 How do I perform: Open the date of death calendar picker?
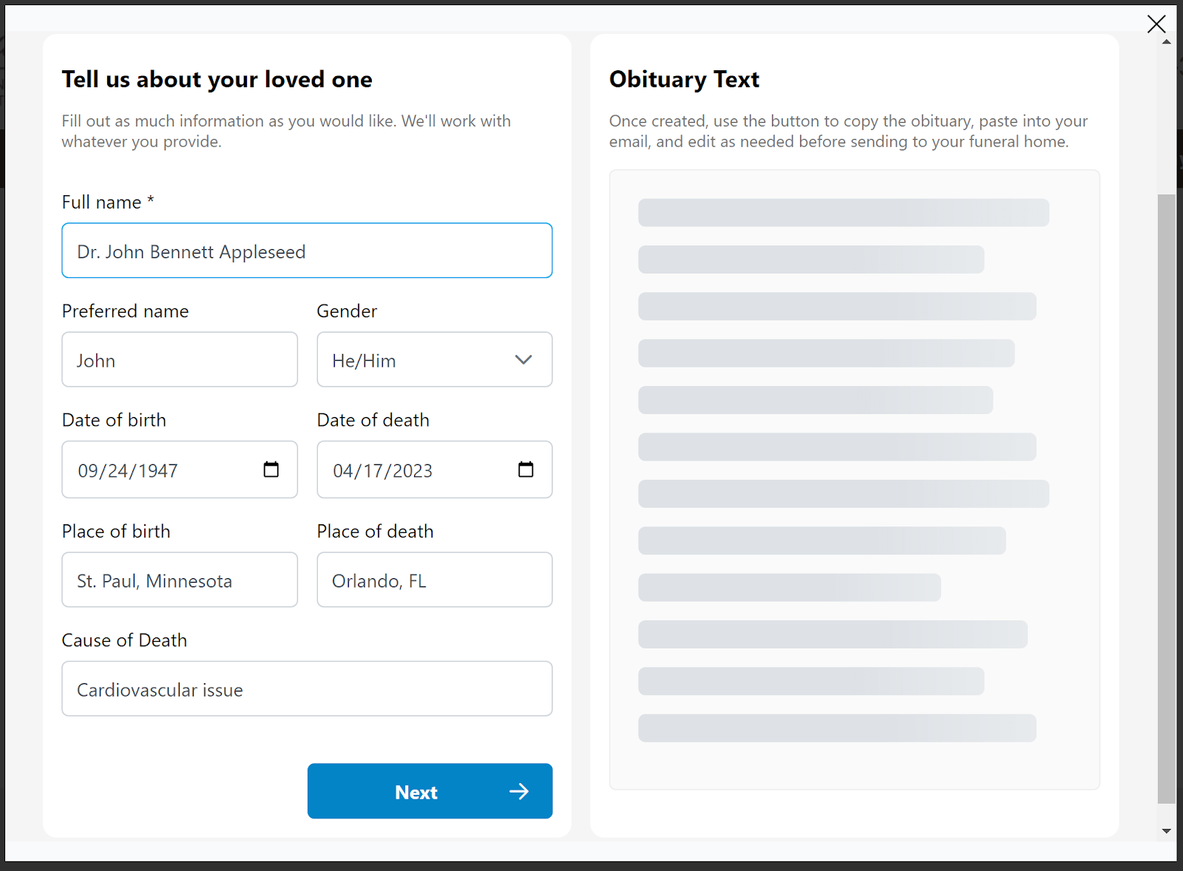coord(526,470)
